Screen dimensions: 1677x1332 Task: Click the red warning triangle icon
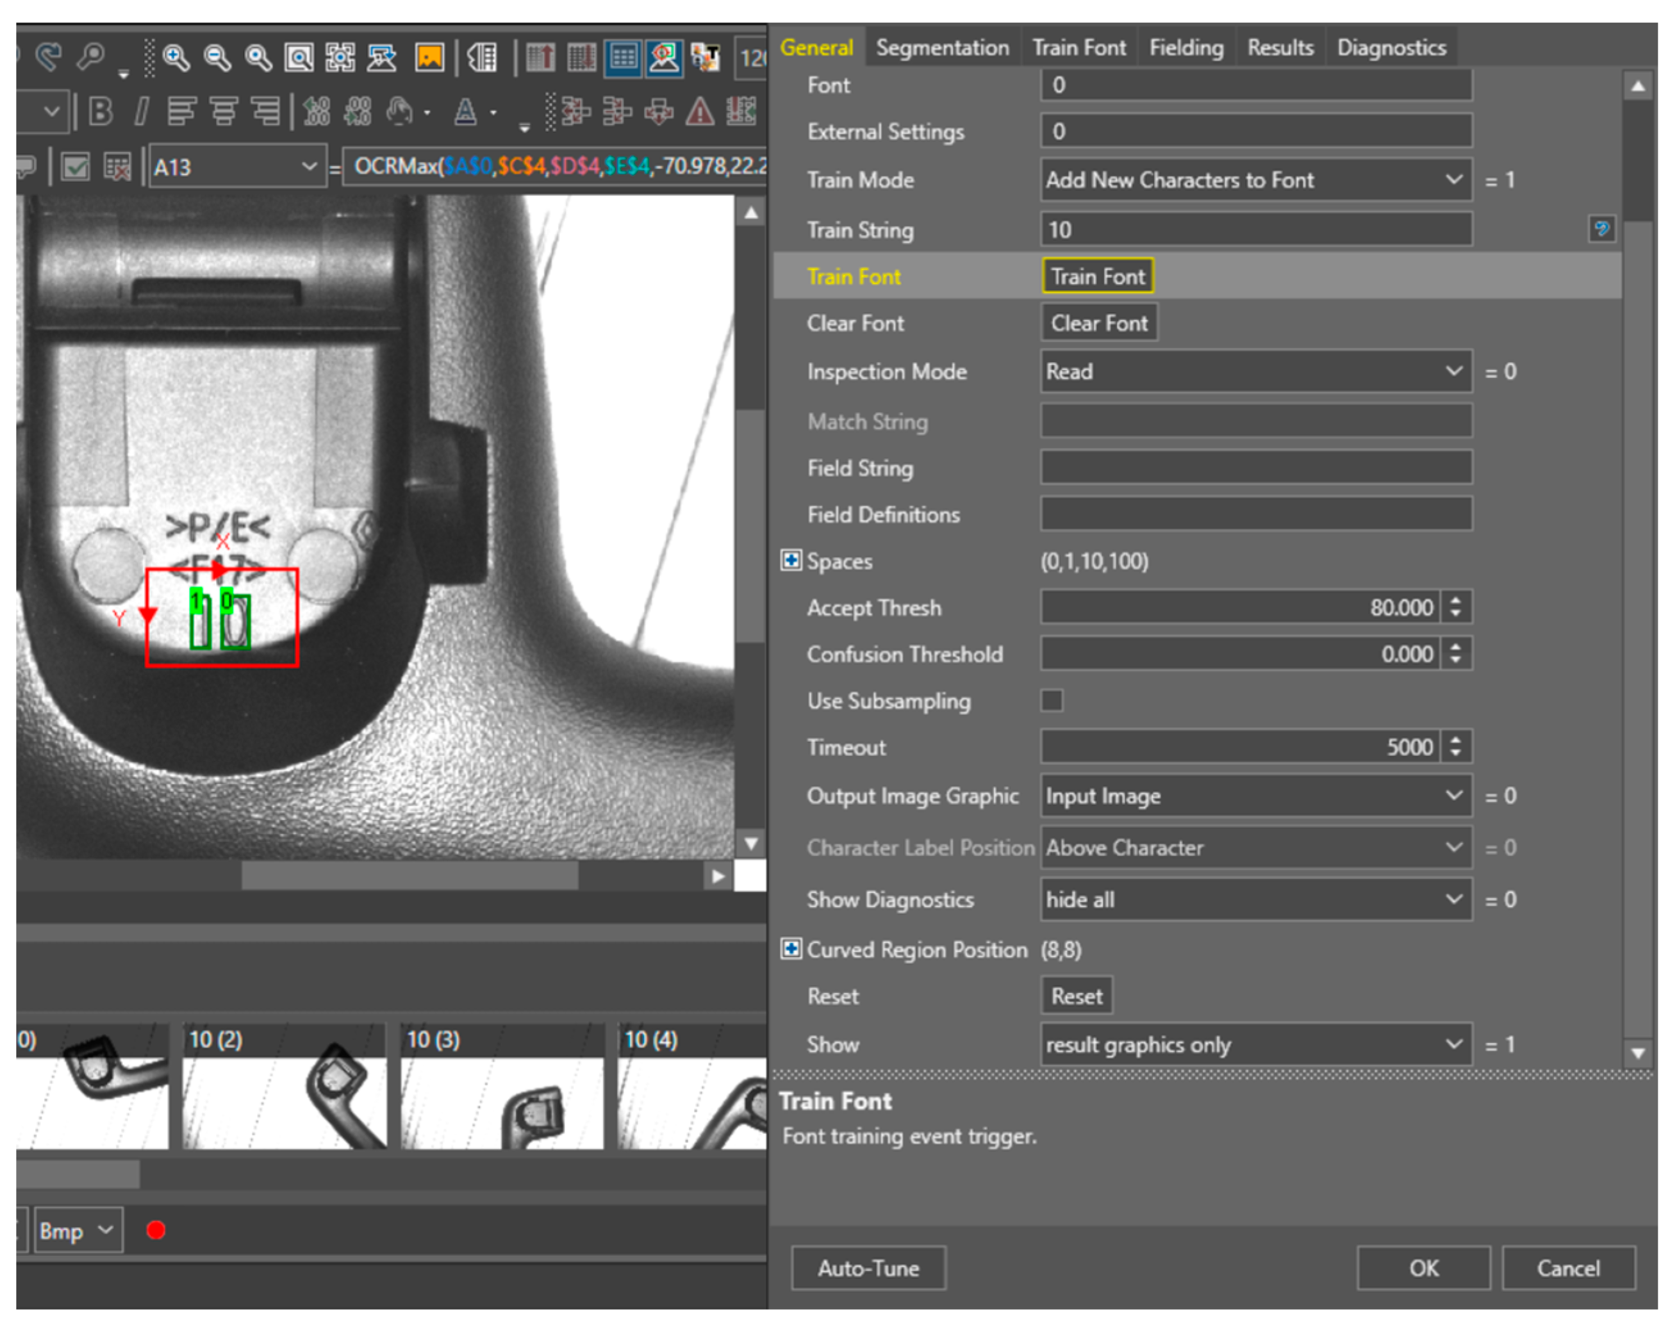pyautogui.click(x=700, y=112)
